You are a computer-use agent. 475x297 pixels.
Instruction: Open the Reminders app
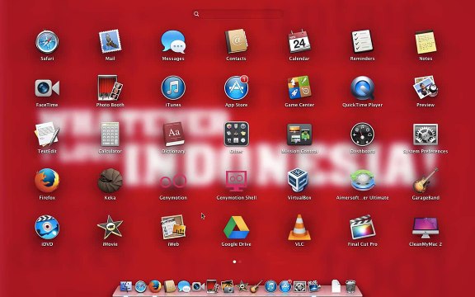click(x=362, y=41)
